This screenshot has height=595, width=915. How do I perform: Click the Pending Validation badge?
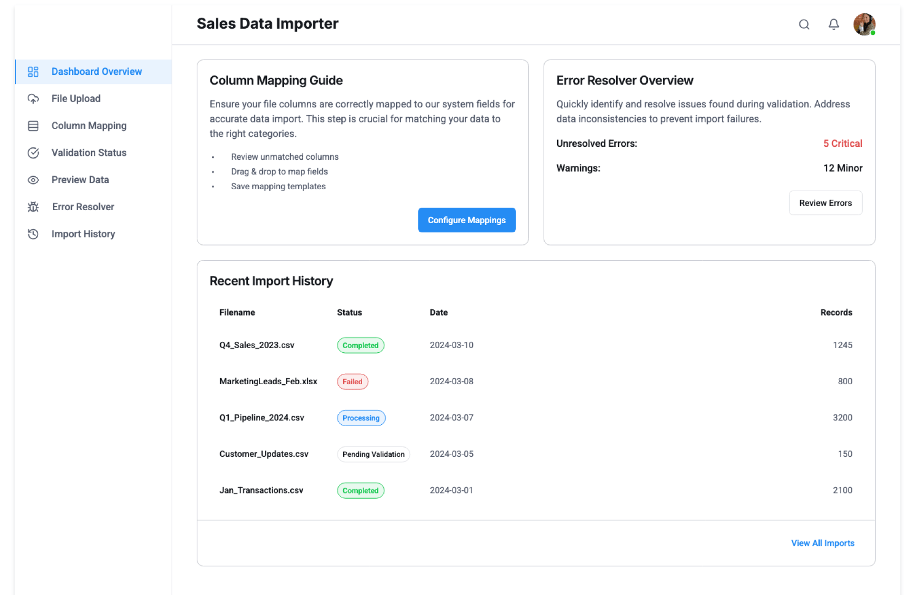click(373, 454)
